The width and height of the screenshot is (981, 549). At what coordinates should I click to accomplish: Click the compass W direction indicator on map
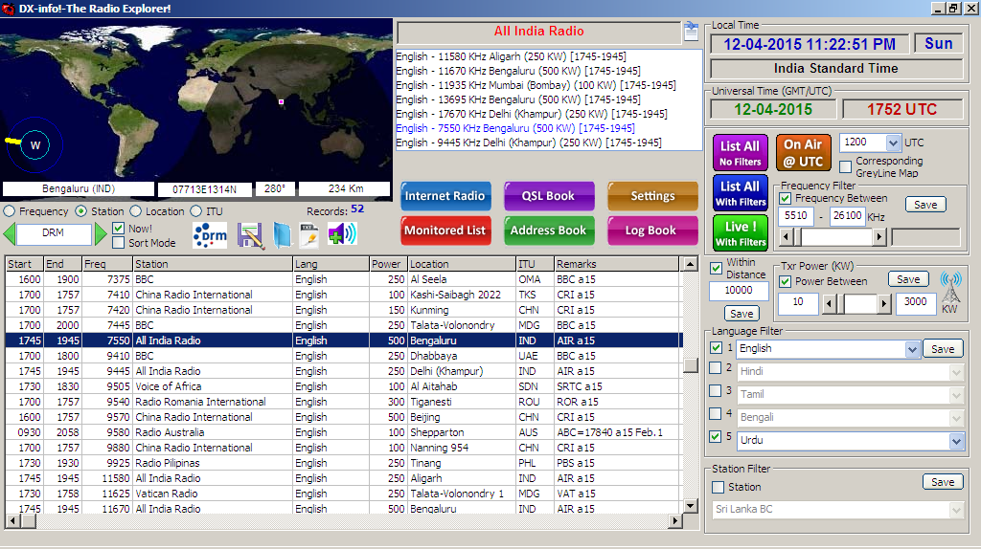pyautogui.click(x=35, y=144)
